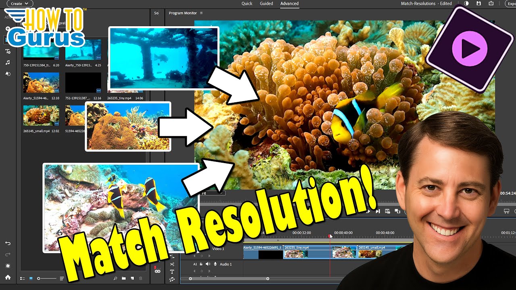Select the Advanced tab
The height and width of the screenshot is (290, 516).
point(289,4)
